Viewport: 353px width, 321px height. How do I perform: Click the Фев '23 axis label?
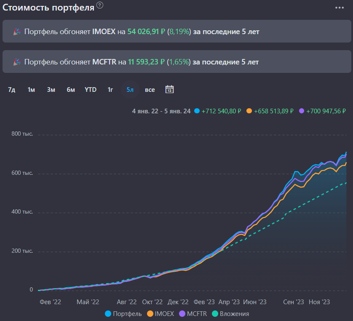point(204,302)
